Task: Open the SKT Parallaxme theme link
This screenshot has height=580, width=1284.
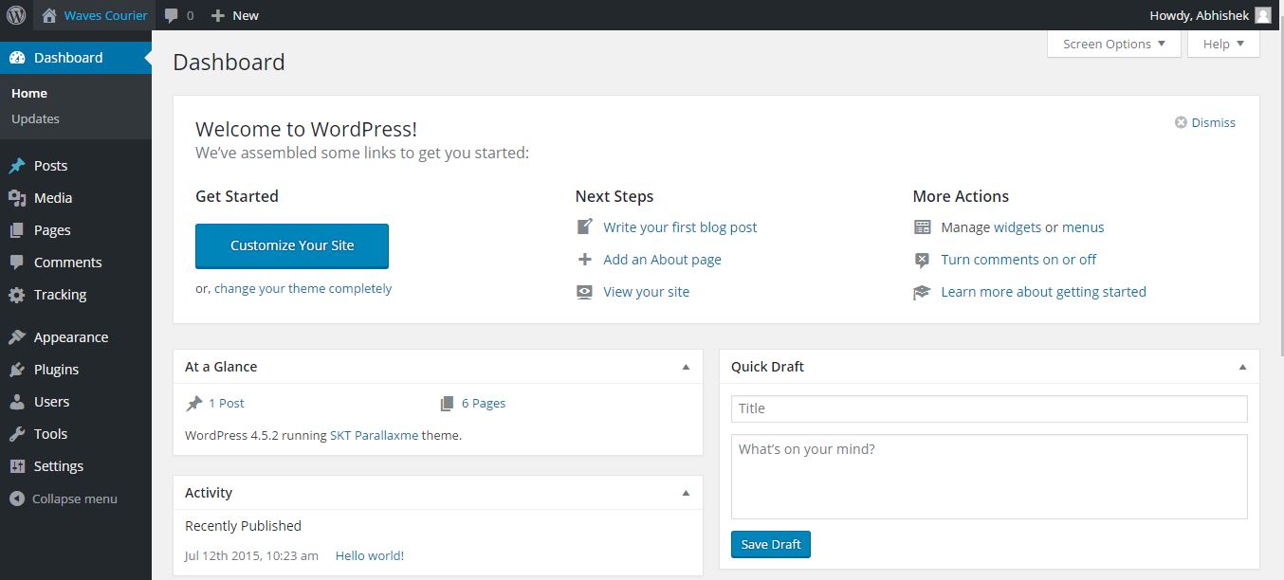Action: pos(374,436)
